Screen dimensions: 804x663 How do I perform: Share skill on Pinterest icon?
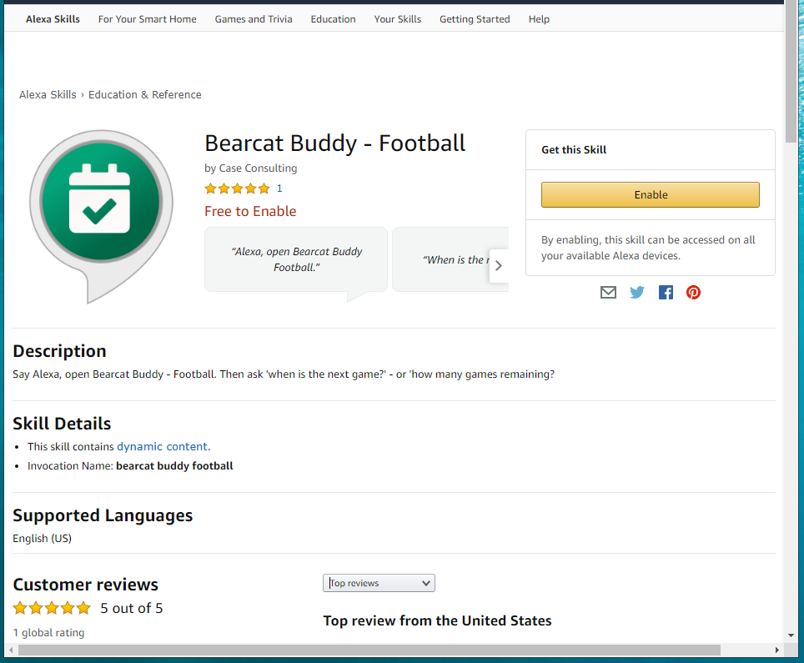(x=693, y=293)
